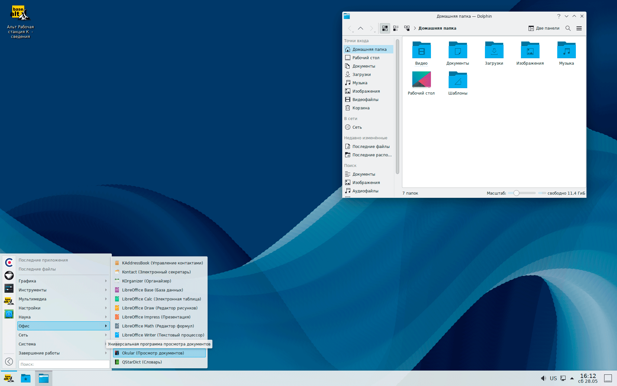Image resolution: width=617 pixels, height=386 pixels.
Task: Click the Две панели split button
Action: 544,28
